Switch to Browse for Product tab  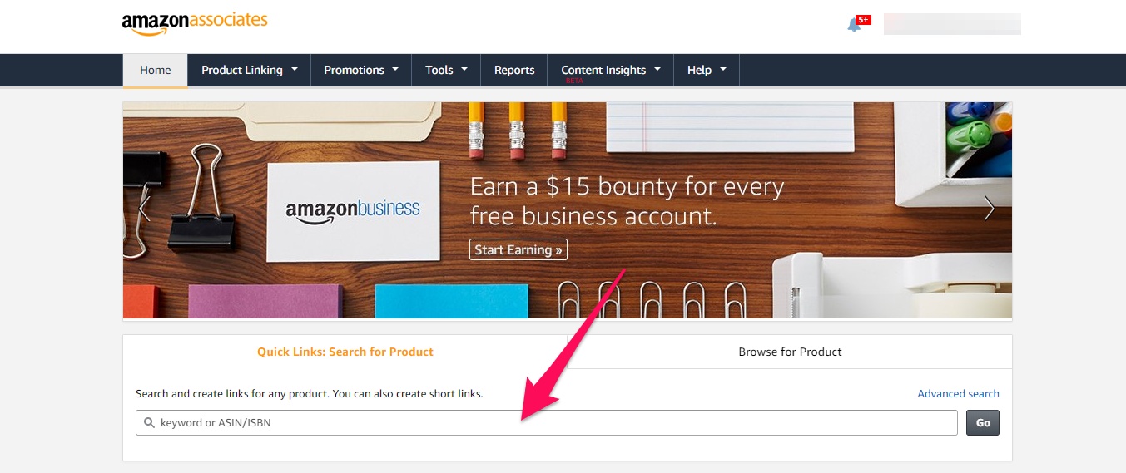coord(790,352)
